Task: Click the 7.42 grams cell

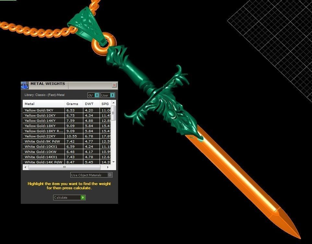Action: pos(74,141)
